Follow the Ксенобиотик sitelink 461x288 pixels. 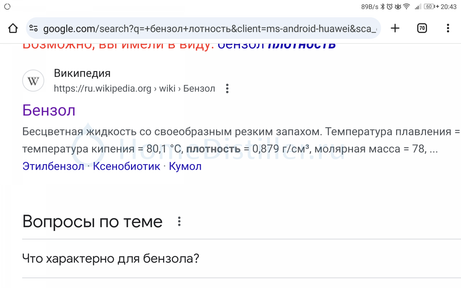126,166
